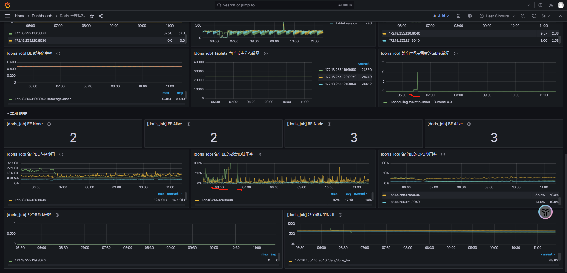567x273 pixels.
Task: Open BE 缓存命中率 panel title menu
Action: point(30,53)
